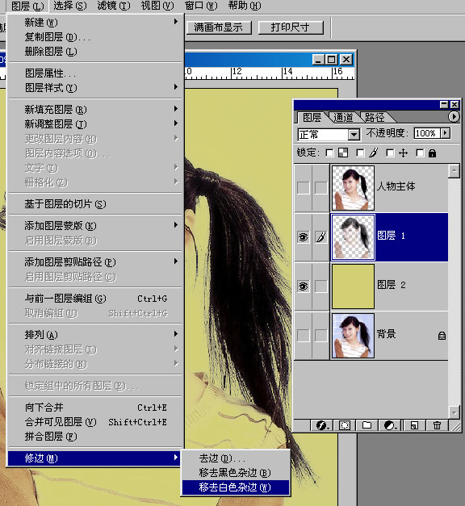Show the 人物主体 layer visibility box
465x506 pixels.
[x=303, y=187]
